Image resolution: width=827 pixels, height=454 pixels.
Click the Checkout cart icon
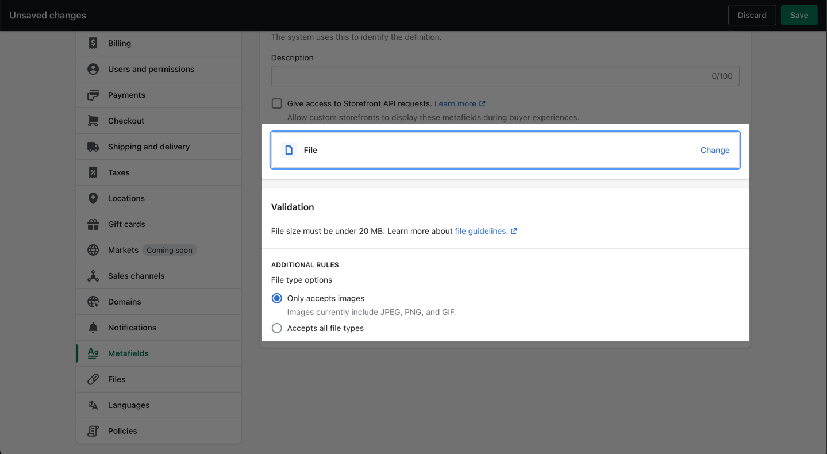93,121
